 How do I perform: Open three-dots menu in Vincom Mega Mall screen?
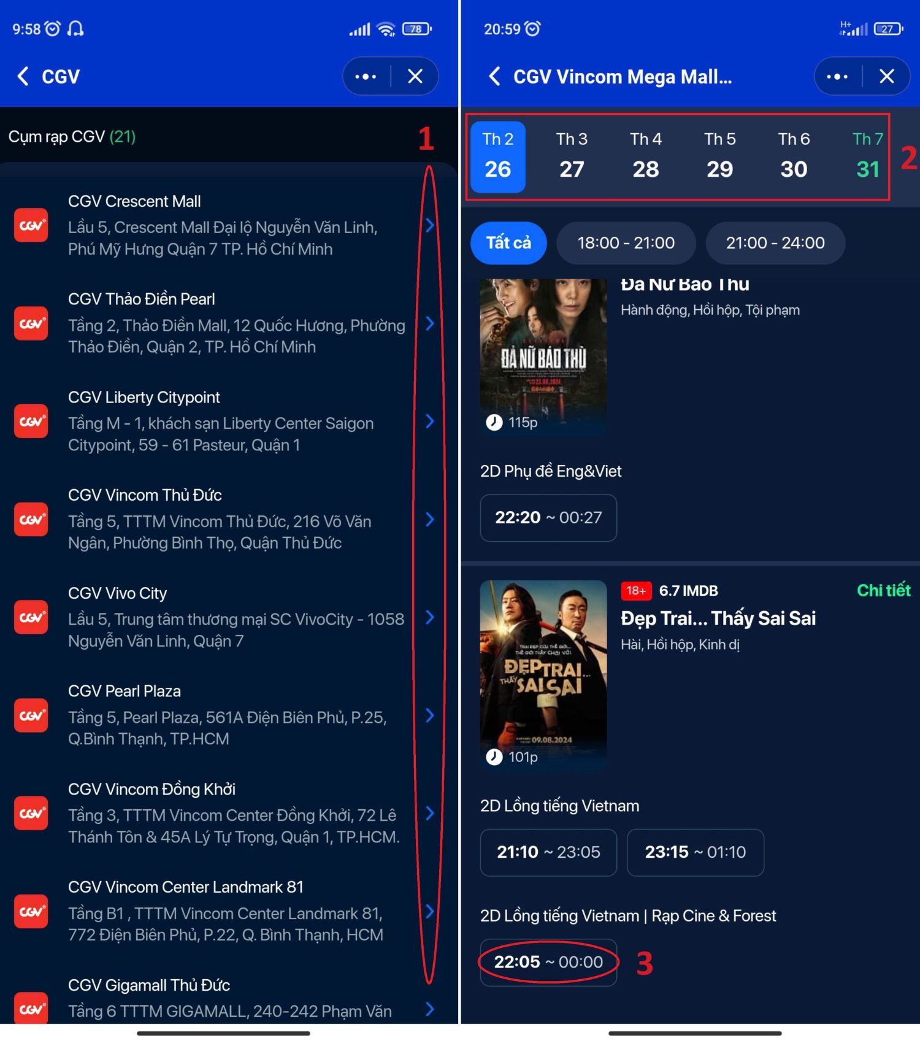tap(837, 77)
